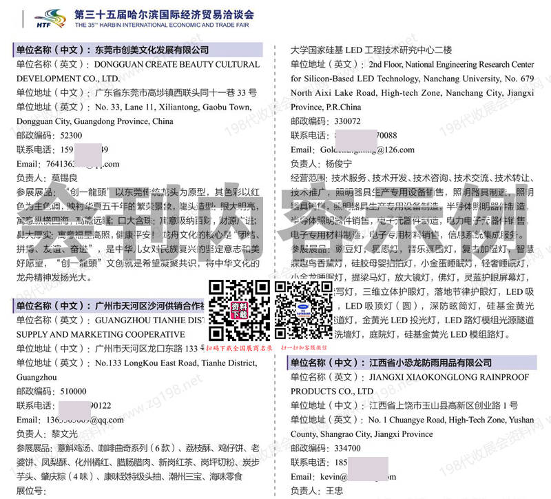Select heading 东莞市创美文化发展有限公司

click(x=152, y=50)
